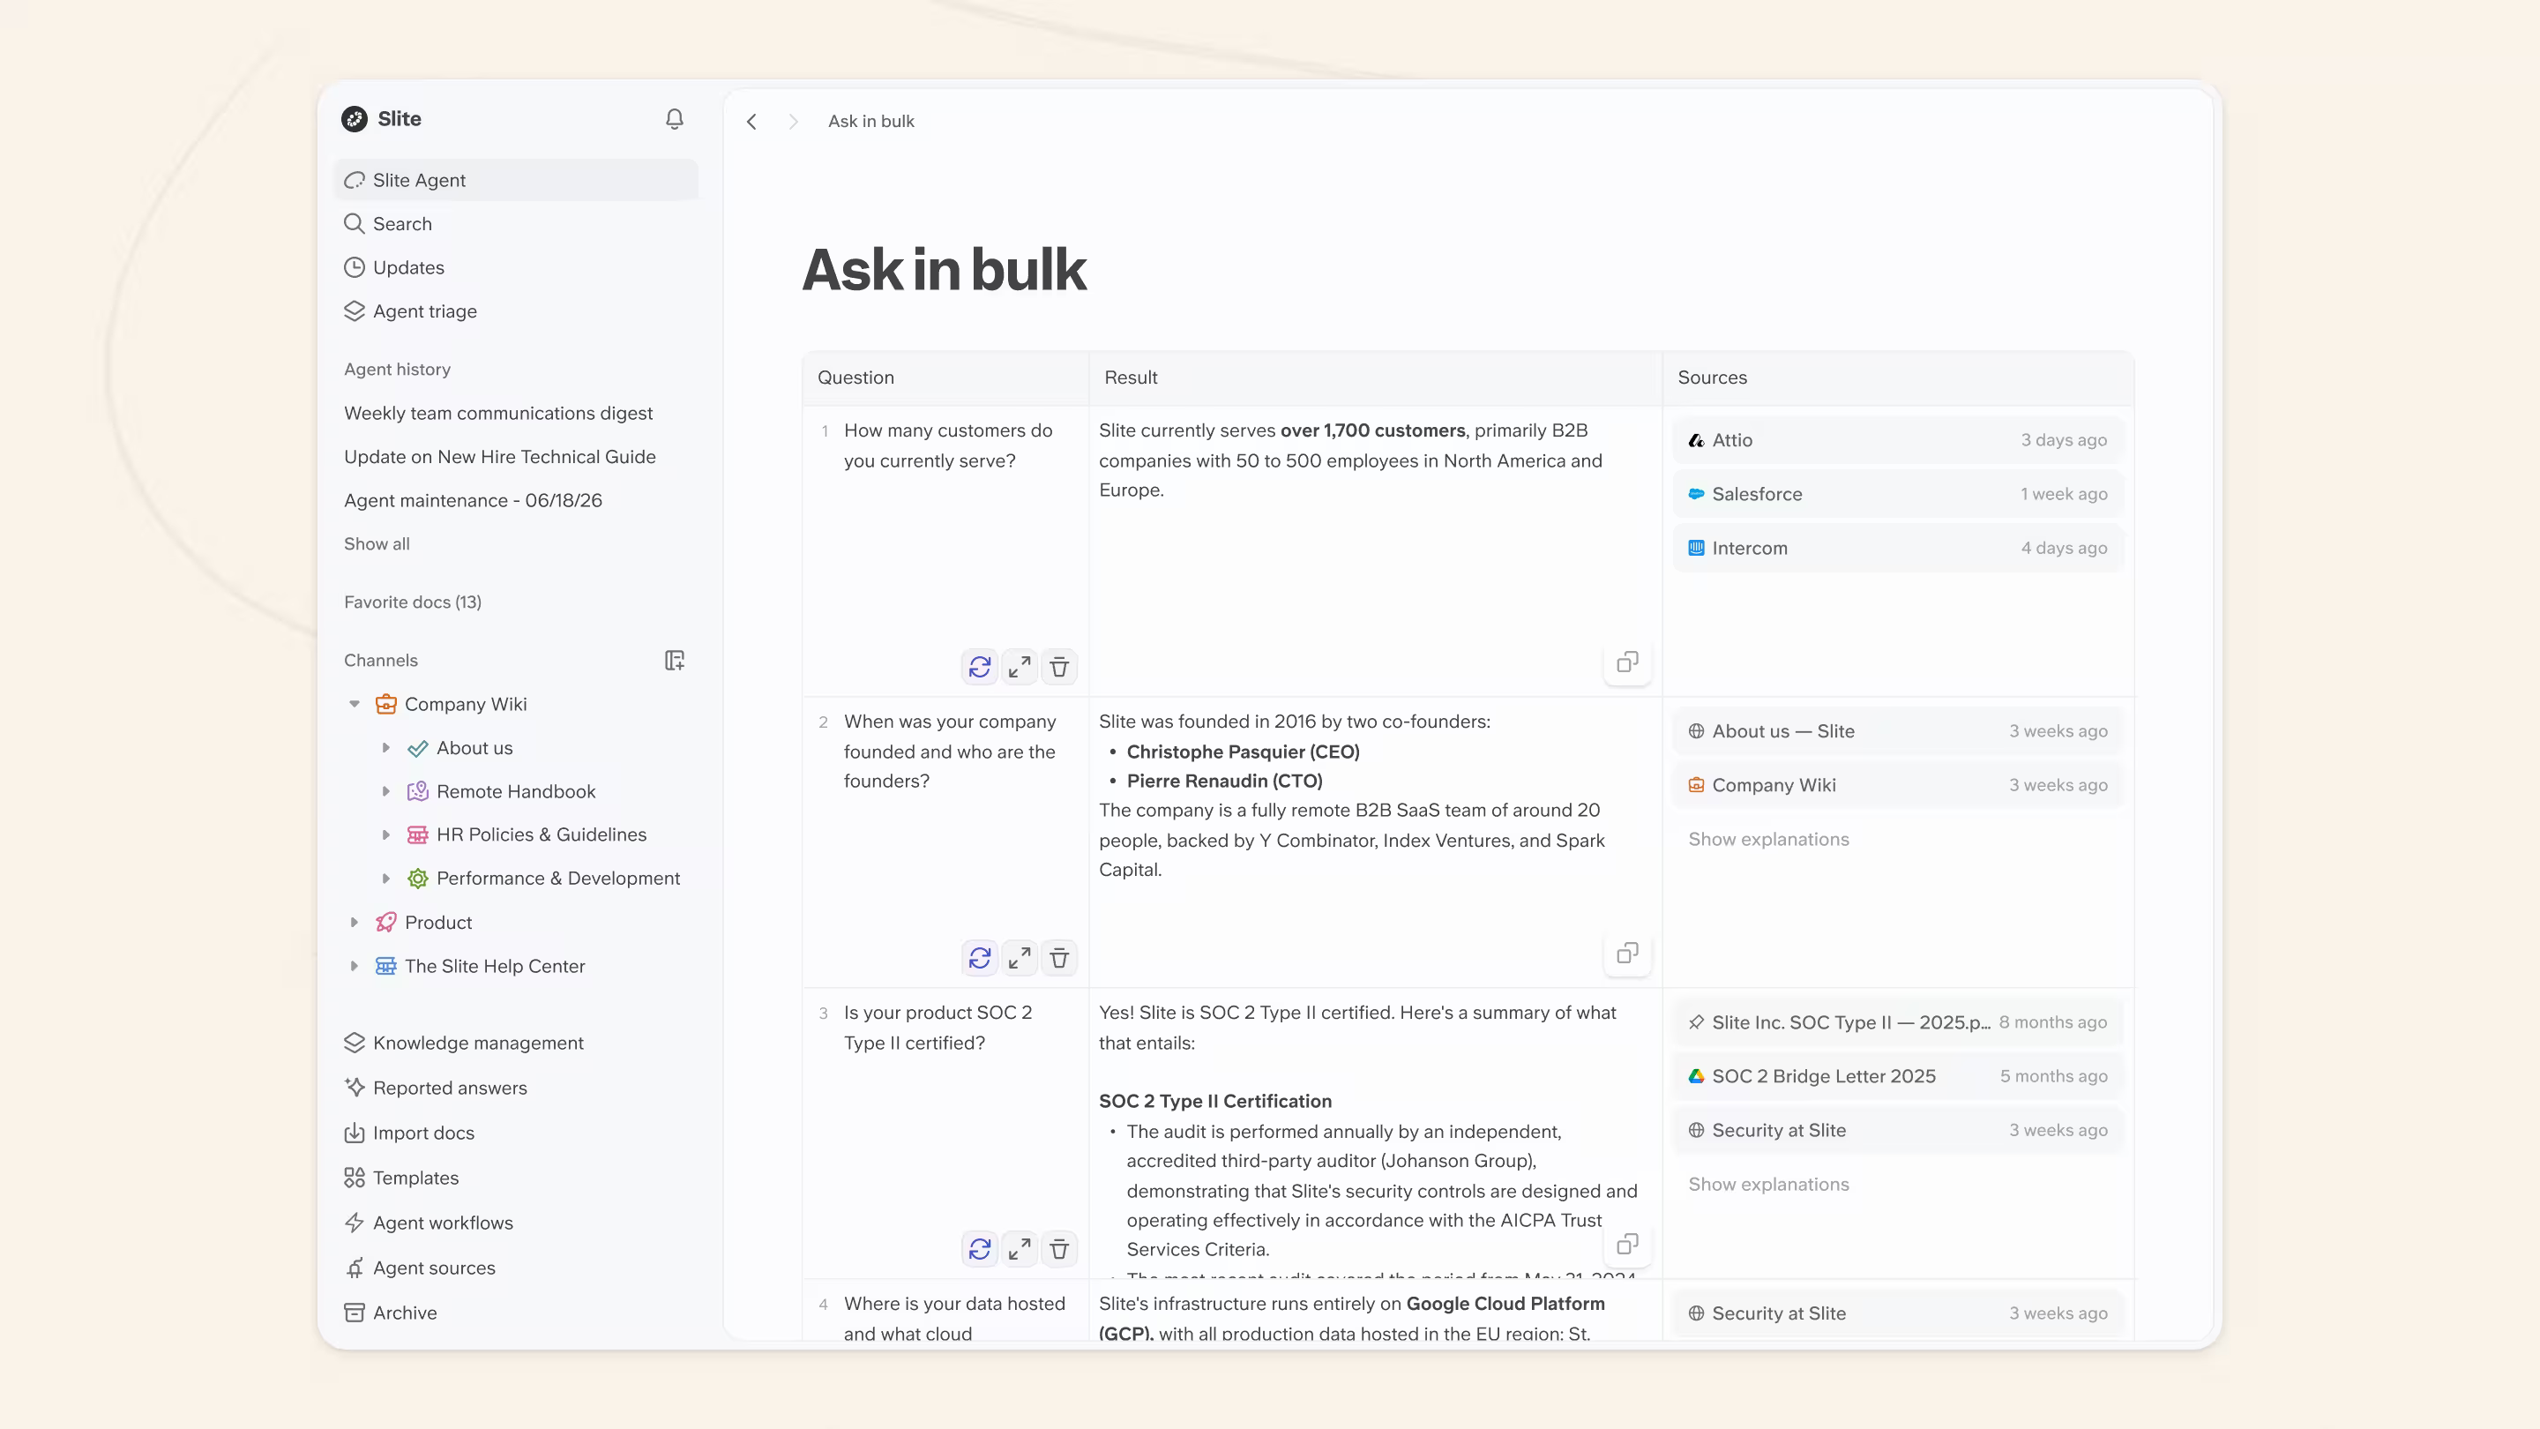Open the Salesforce source

(1897, 494)
